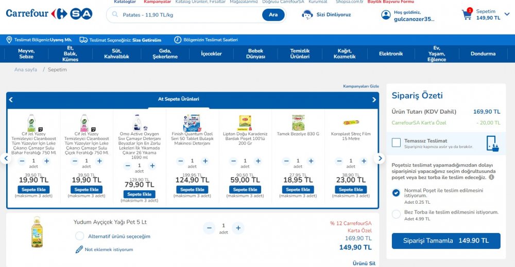
Task: Increase Lipton Doğu Karadeniz quantity
Action: [x=258, y=161]
